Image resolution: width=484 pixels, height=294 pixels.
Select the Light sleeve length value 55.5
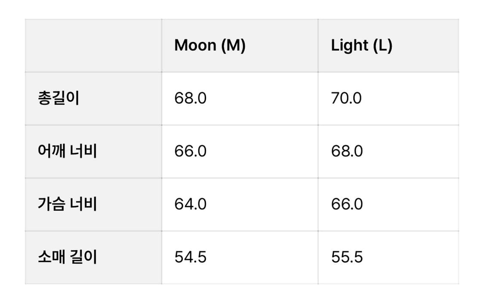347,257
